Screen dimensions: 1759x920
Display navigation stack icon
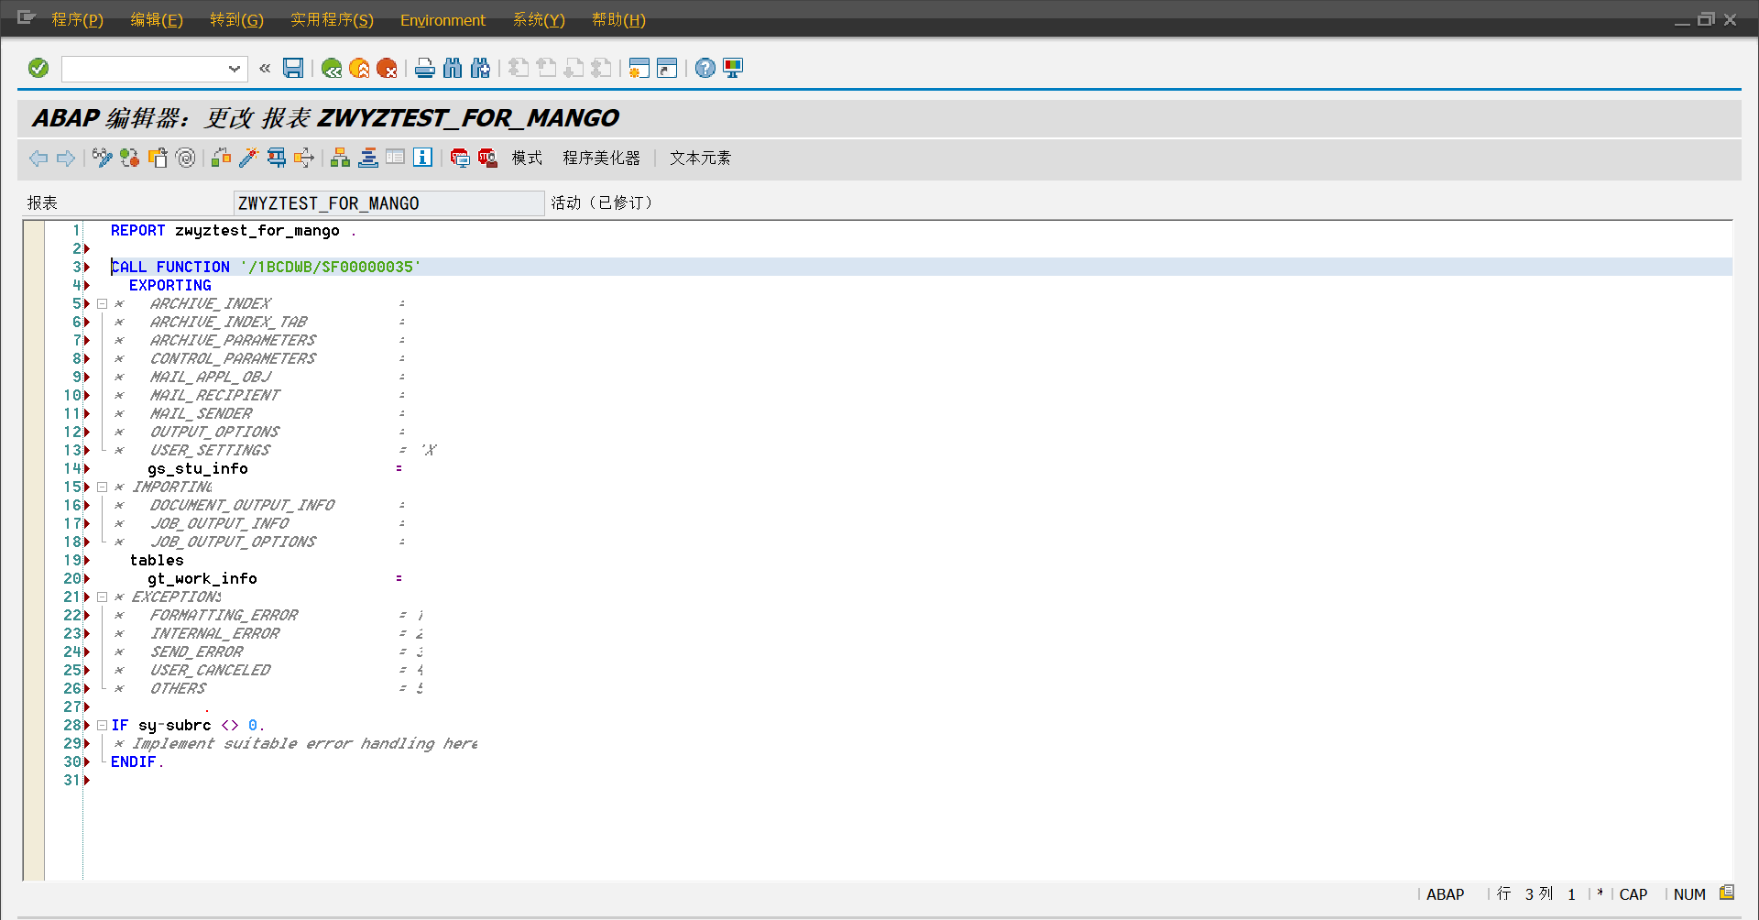[367, 159]
